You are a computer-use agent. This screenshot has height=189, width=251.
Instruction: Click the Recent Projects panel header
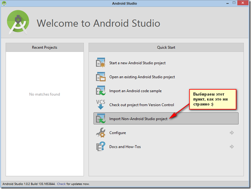pyautogui.click(x=45, y=47)
